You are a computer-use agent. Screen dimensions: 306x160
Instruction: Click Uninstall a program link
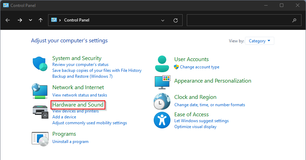tap(70, 142)
